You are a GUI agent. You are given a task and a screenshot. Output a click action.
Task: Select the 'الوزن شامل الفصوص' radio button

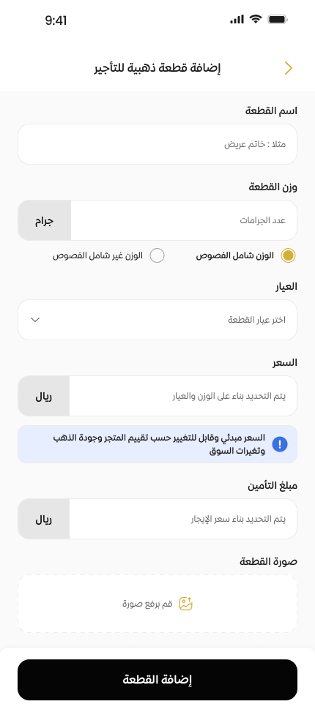(288, 255)
